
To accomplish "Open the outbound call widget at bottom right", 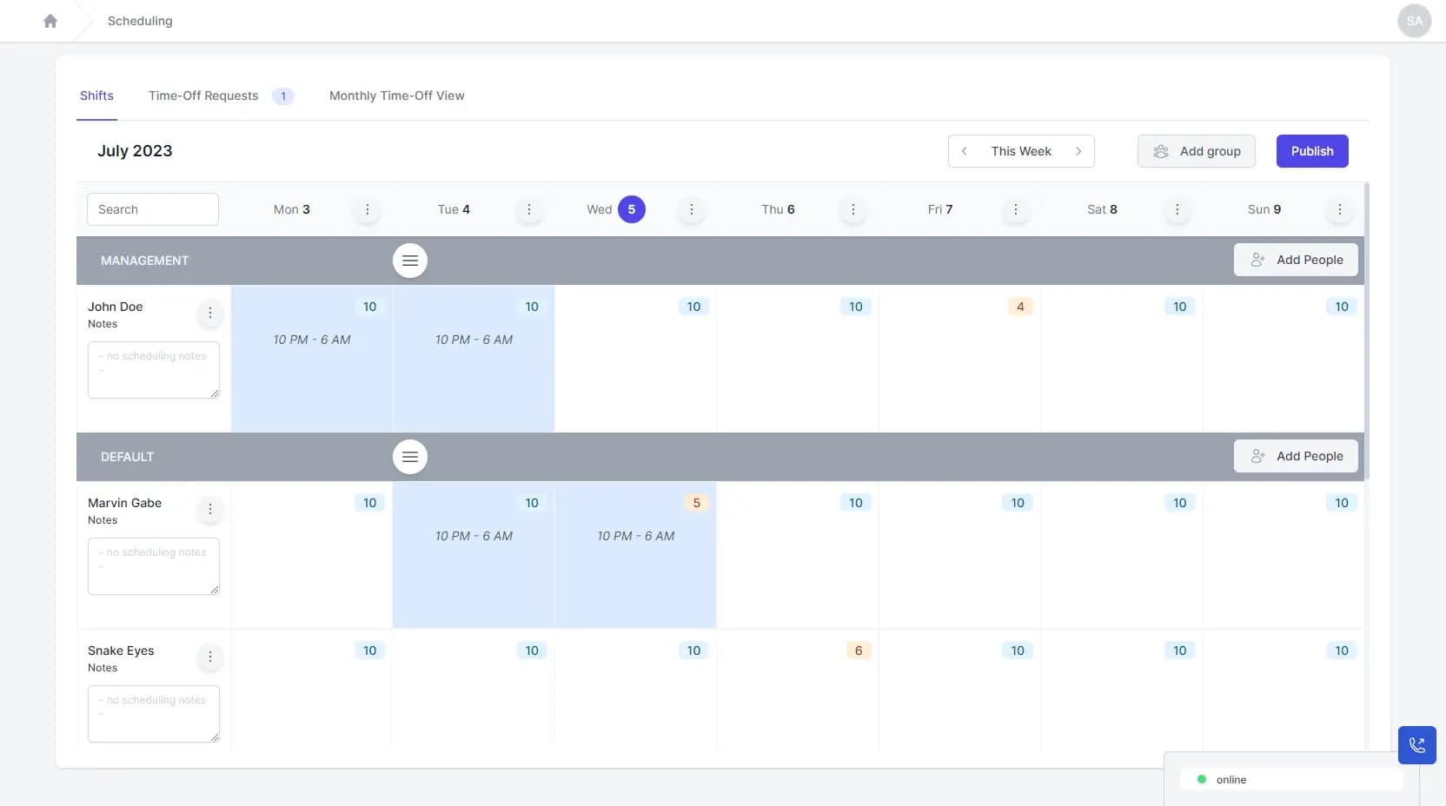I will coord(1416,744).
